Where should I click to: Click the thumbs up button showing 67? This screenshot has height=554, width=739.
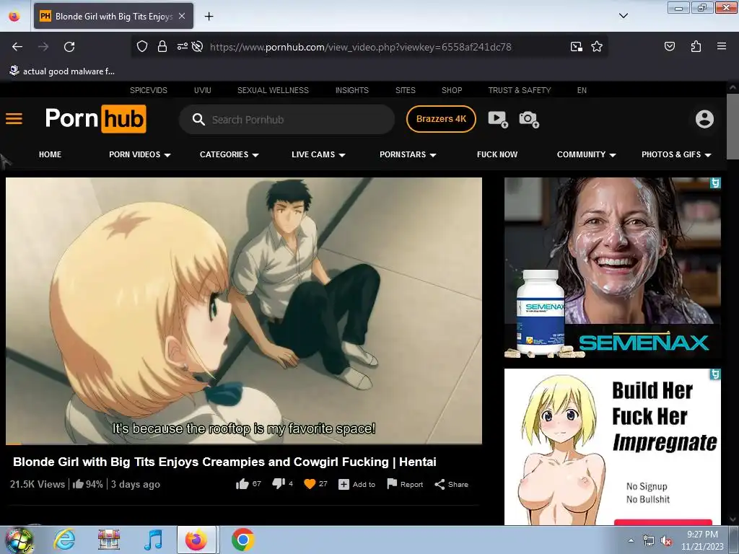click(248, 484)
